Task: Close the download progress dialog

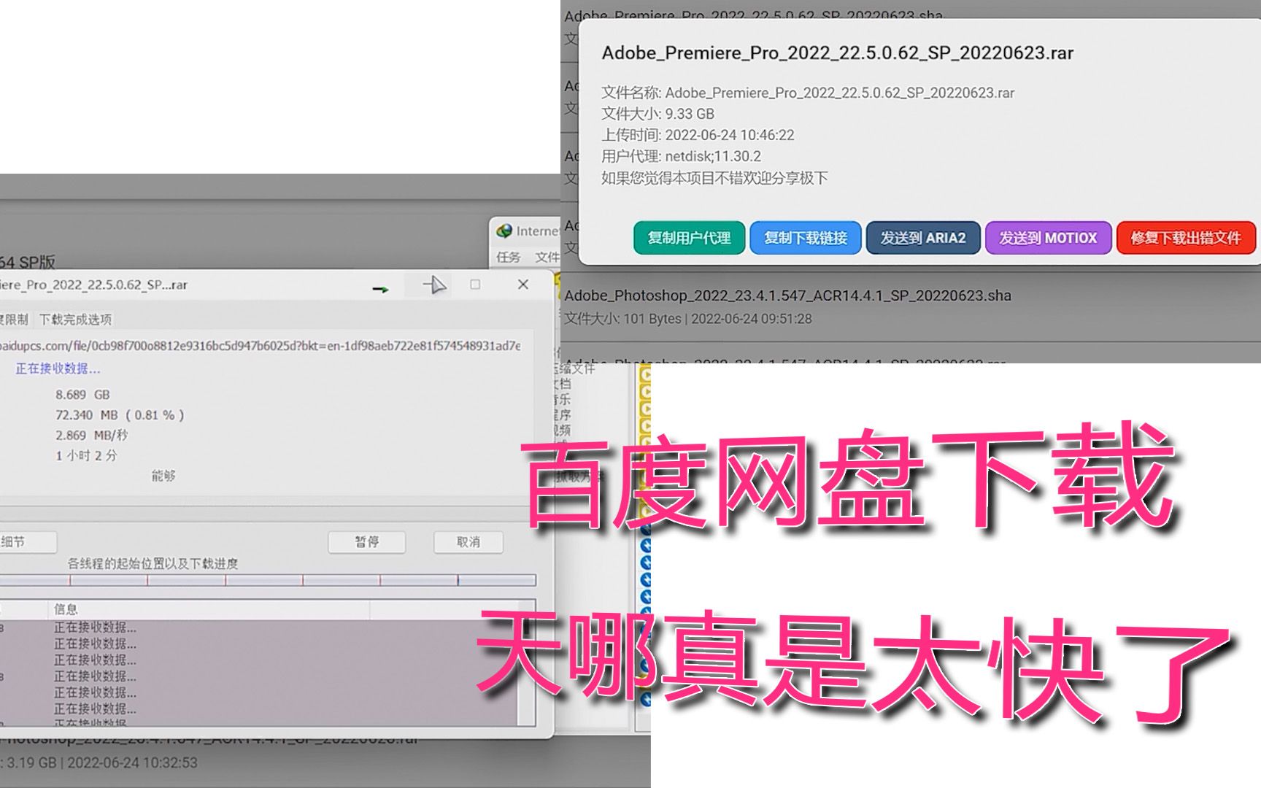Action: pyautogui.click(x=523, y=285)
